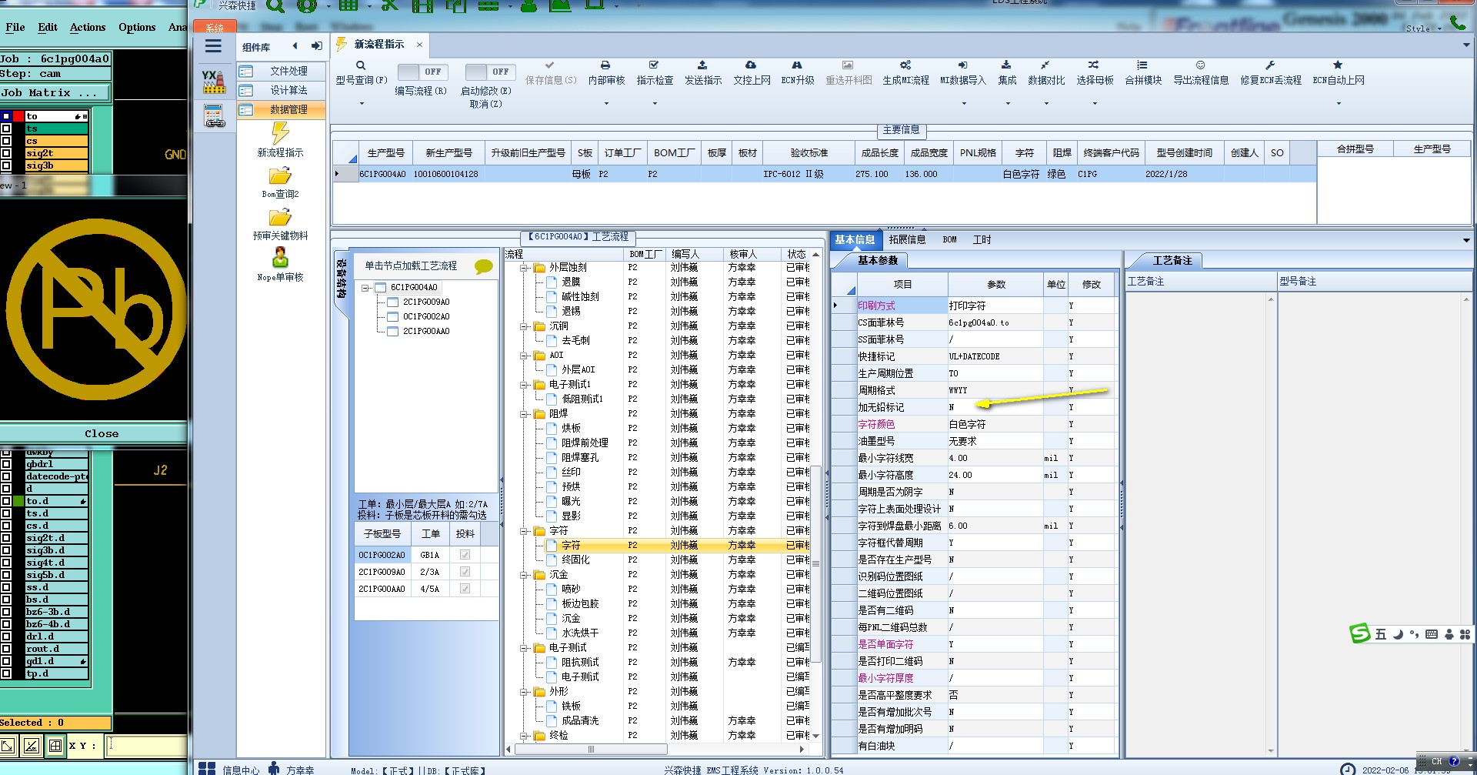Click the 导出流程信息 smiley icon

pos(1200,65)
